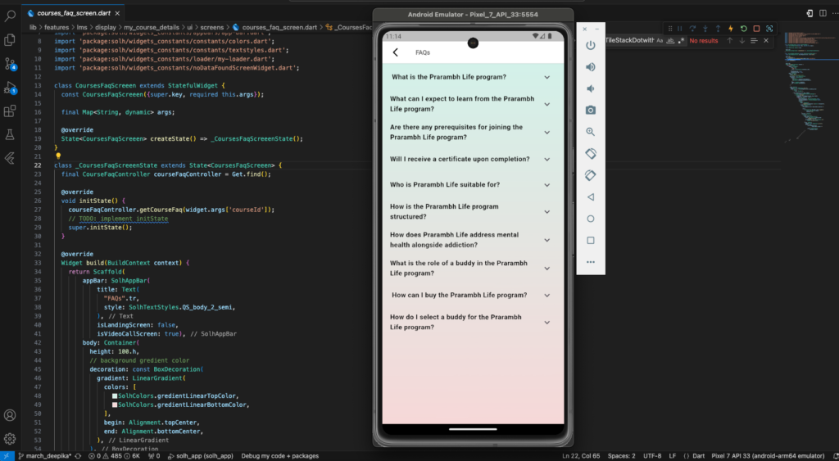
Task: Take an emulator screenshot with camera icon
Action: [x=590, y=111]
